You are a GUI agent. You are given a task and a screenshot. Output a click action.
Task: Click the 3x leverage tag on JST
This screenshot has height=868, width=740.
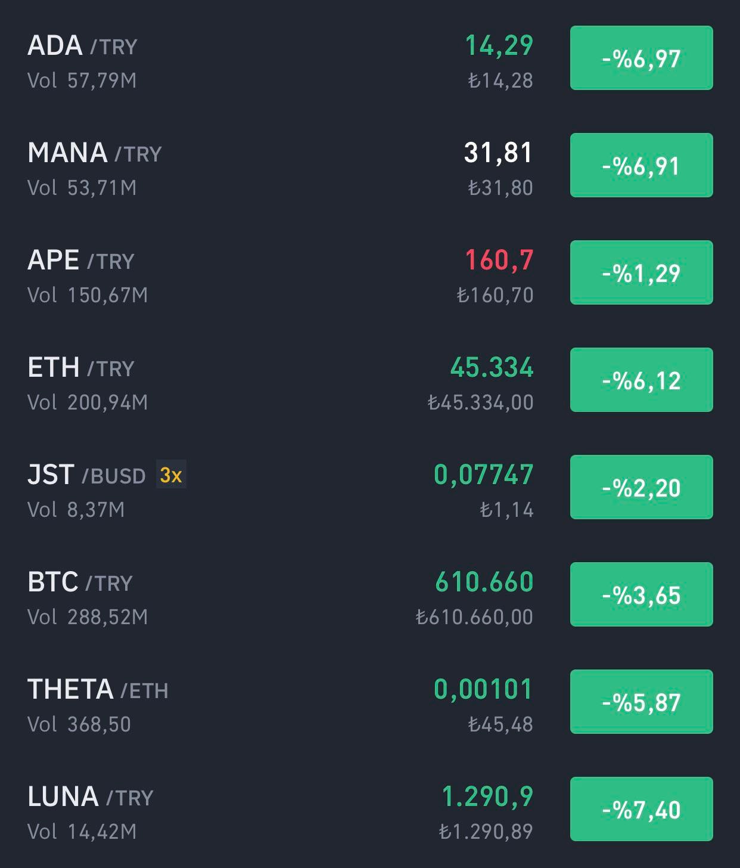171,475
